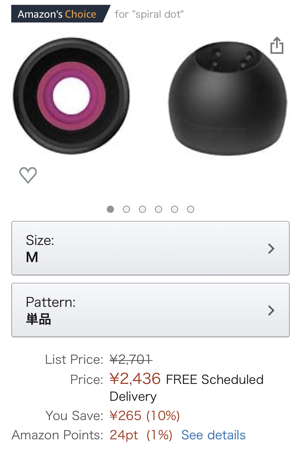Add item to wish list heart
Screen dimensions: 301x449
(28, 175)
